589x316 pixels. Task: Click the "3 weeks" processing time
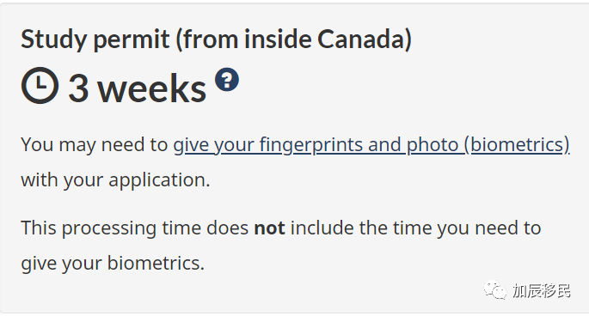[137, 88]
